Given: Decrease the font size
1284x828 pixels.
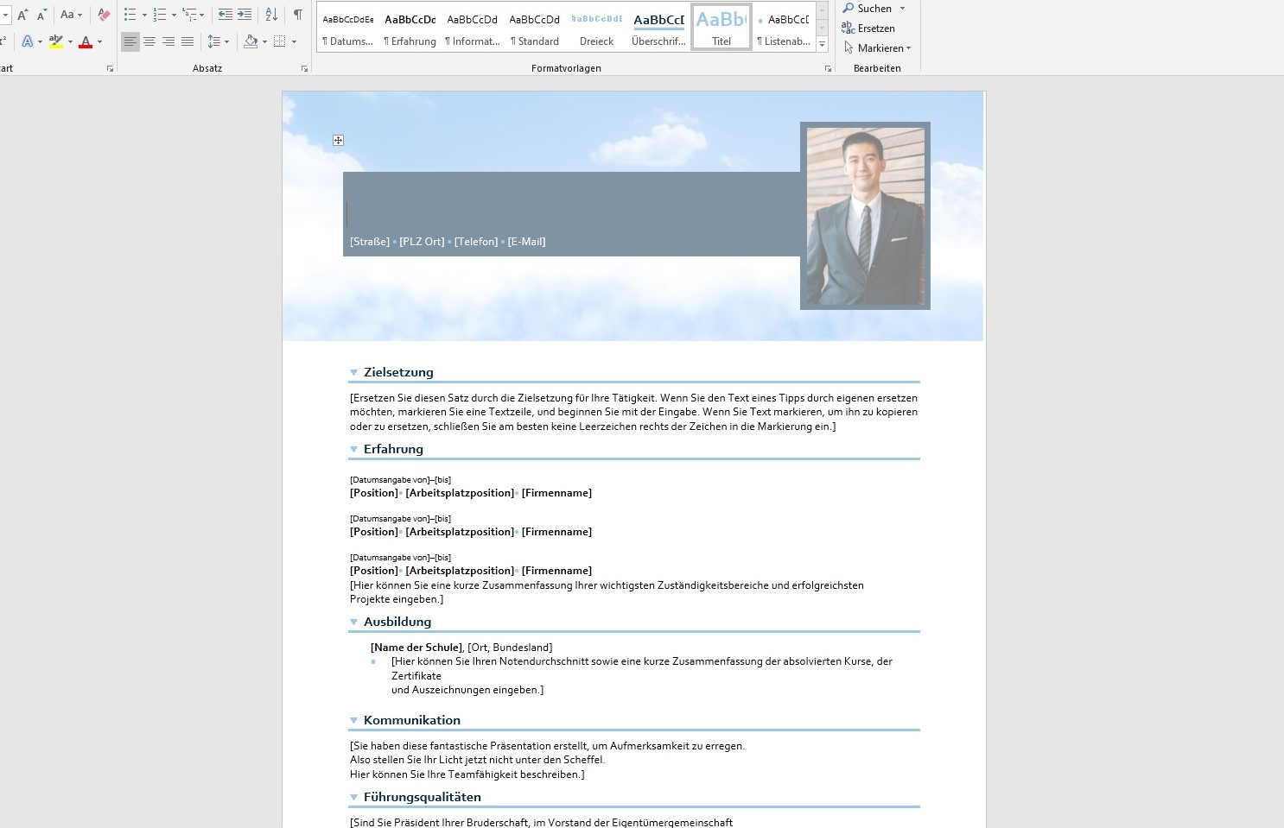Looking at the screenshot, I should click(x=41, y=15).
